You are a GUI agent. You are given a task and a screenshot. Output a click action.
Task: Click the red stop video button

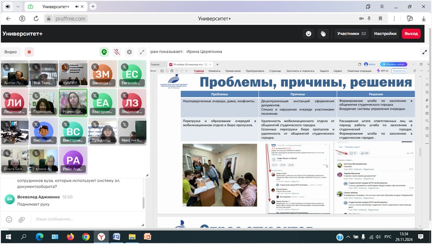pos(29,52)
